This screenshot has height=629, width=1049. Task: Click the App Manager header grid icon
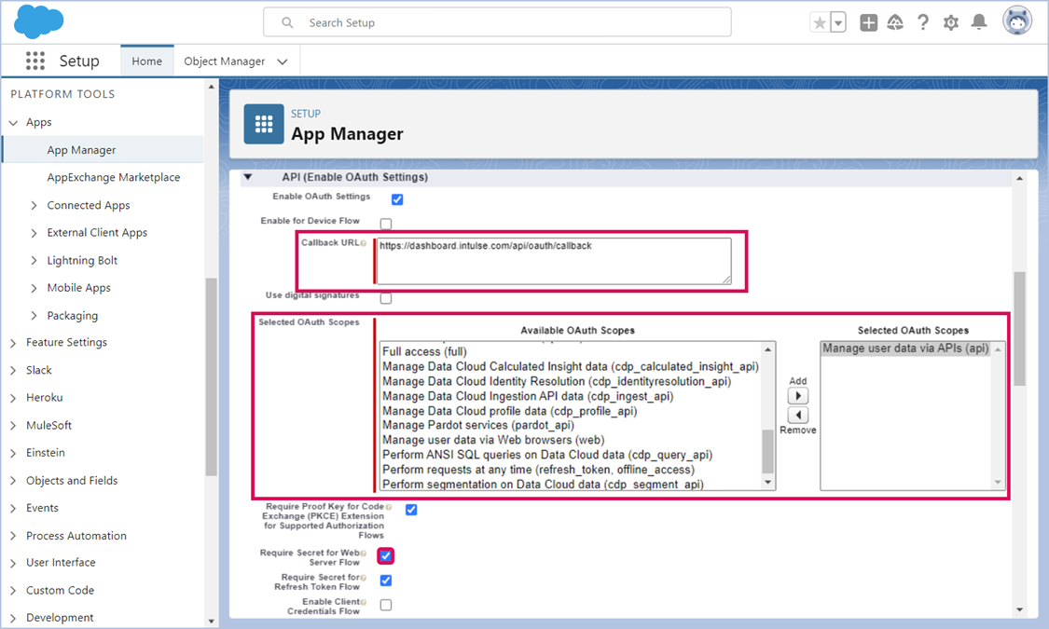[x=264, y=124]
